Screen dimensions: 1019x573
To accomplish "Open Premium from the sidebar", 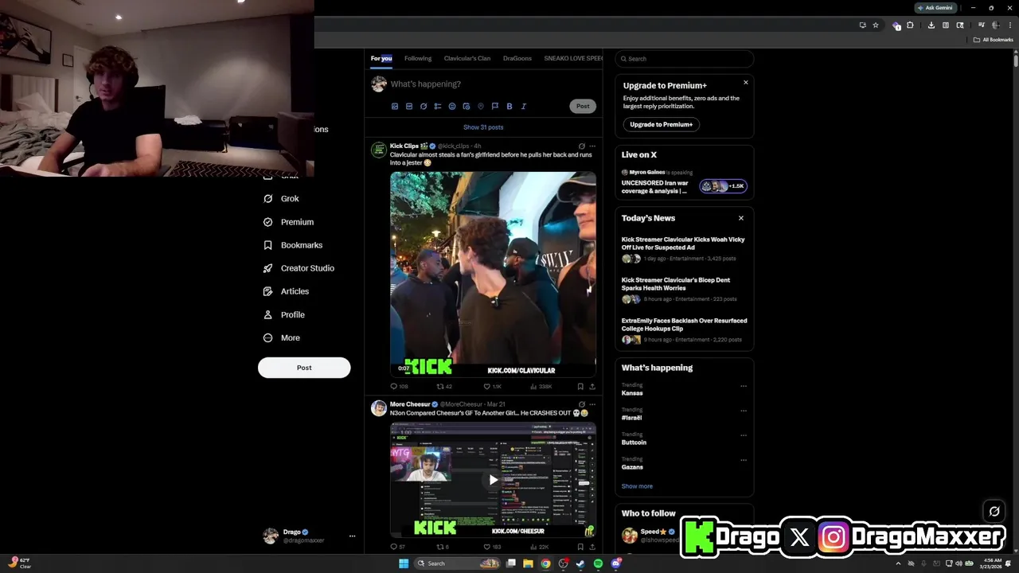I will coord(289,222).
